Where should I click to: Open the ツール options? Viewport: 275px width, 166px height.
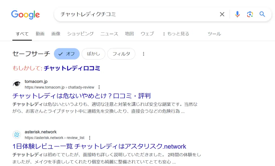(214, 34)
